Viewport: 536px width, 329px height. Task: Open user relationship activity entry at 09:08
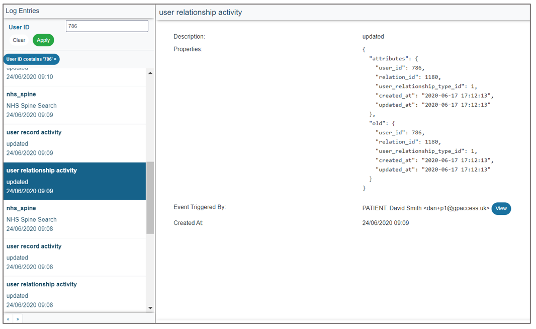[74, 294]
